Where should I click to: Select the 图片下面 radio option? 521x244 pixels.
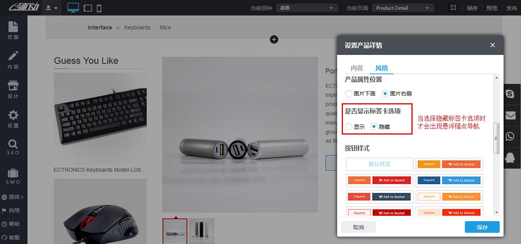pyautogui.click(x=349, y=94)
